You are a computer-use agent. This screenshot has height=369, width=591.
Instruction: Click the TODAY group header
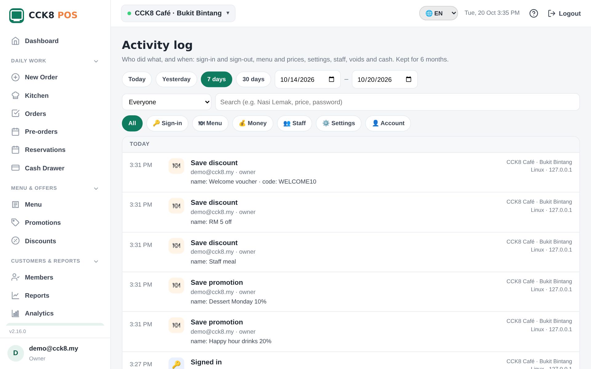click(139, 144)
